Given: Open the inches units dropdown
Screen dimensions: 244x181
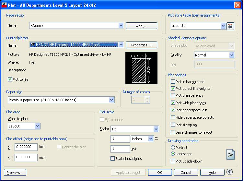Looking at the screenshot, I should coord(151,139).
